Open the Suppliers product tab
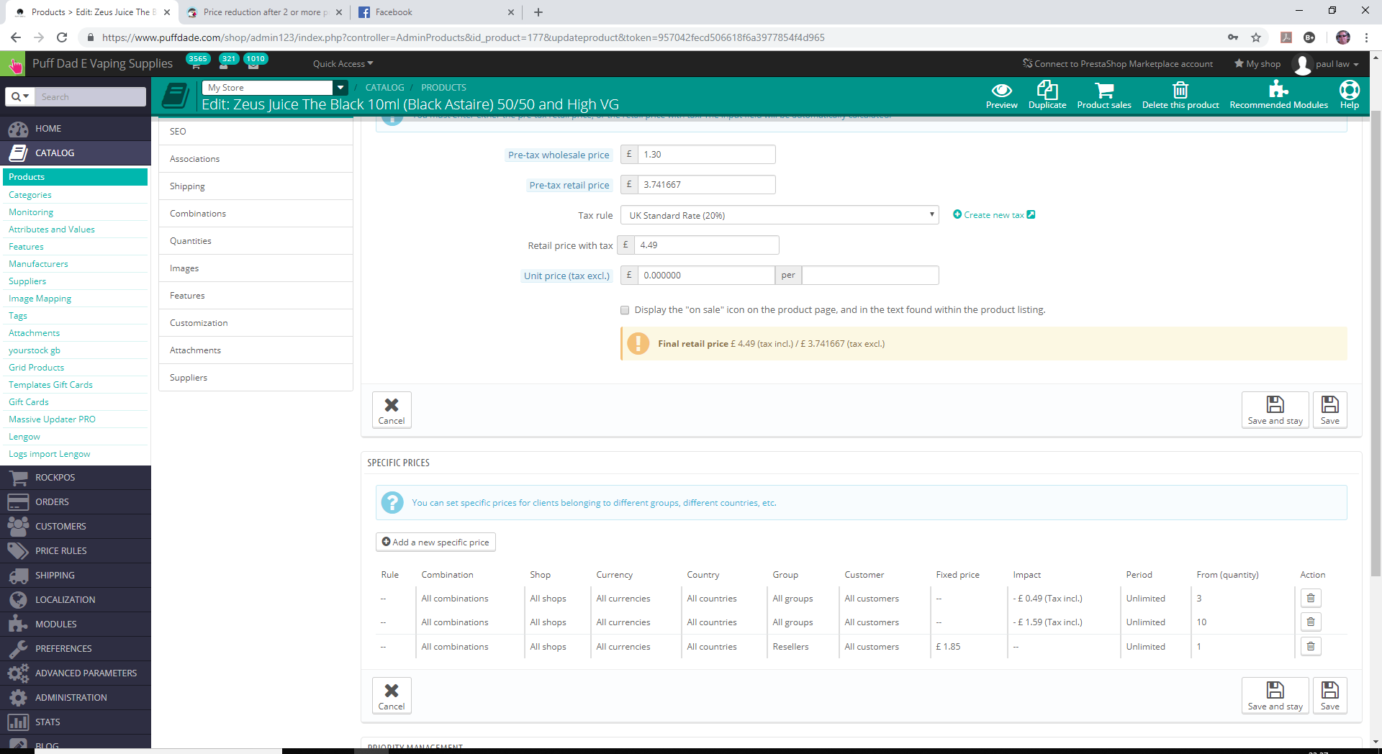The height and width of the screenshot is (754, 1382). coord(256,378)
